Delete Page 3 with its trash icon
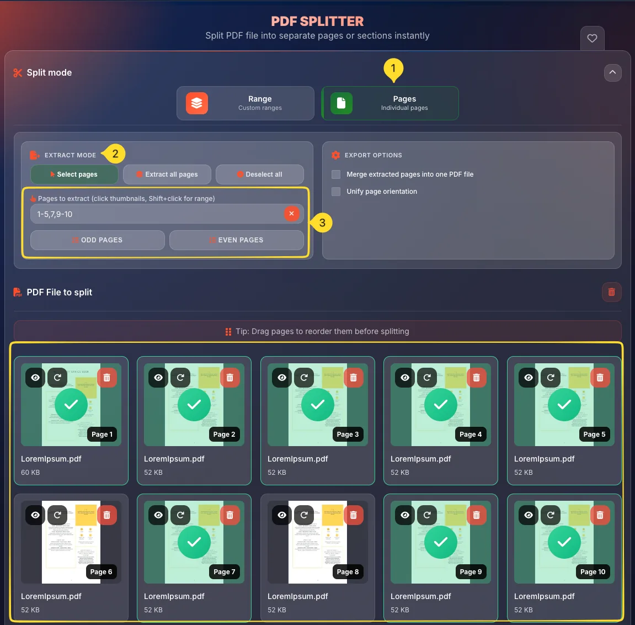The width and height of the screenshot is (635, 625). (x=354, y=377)
